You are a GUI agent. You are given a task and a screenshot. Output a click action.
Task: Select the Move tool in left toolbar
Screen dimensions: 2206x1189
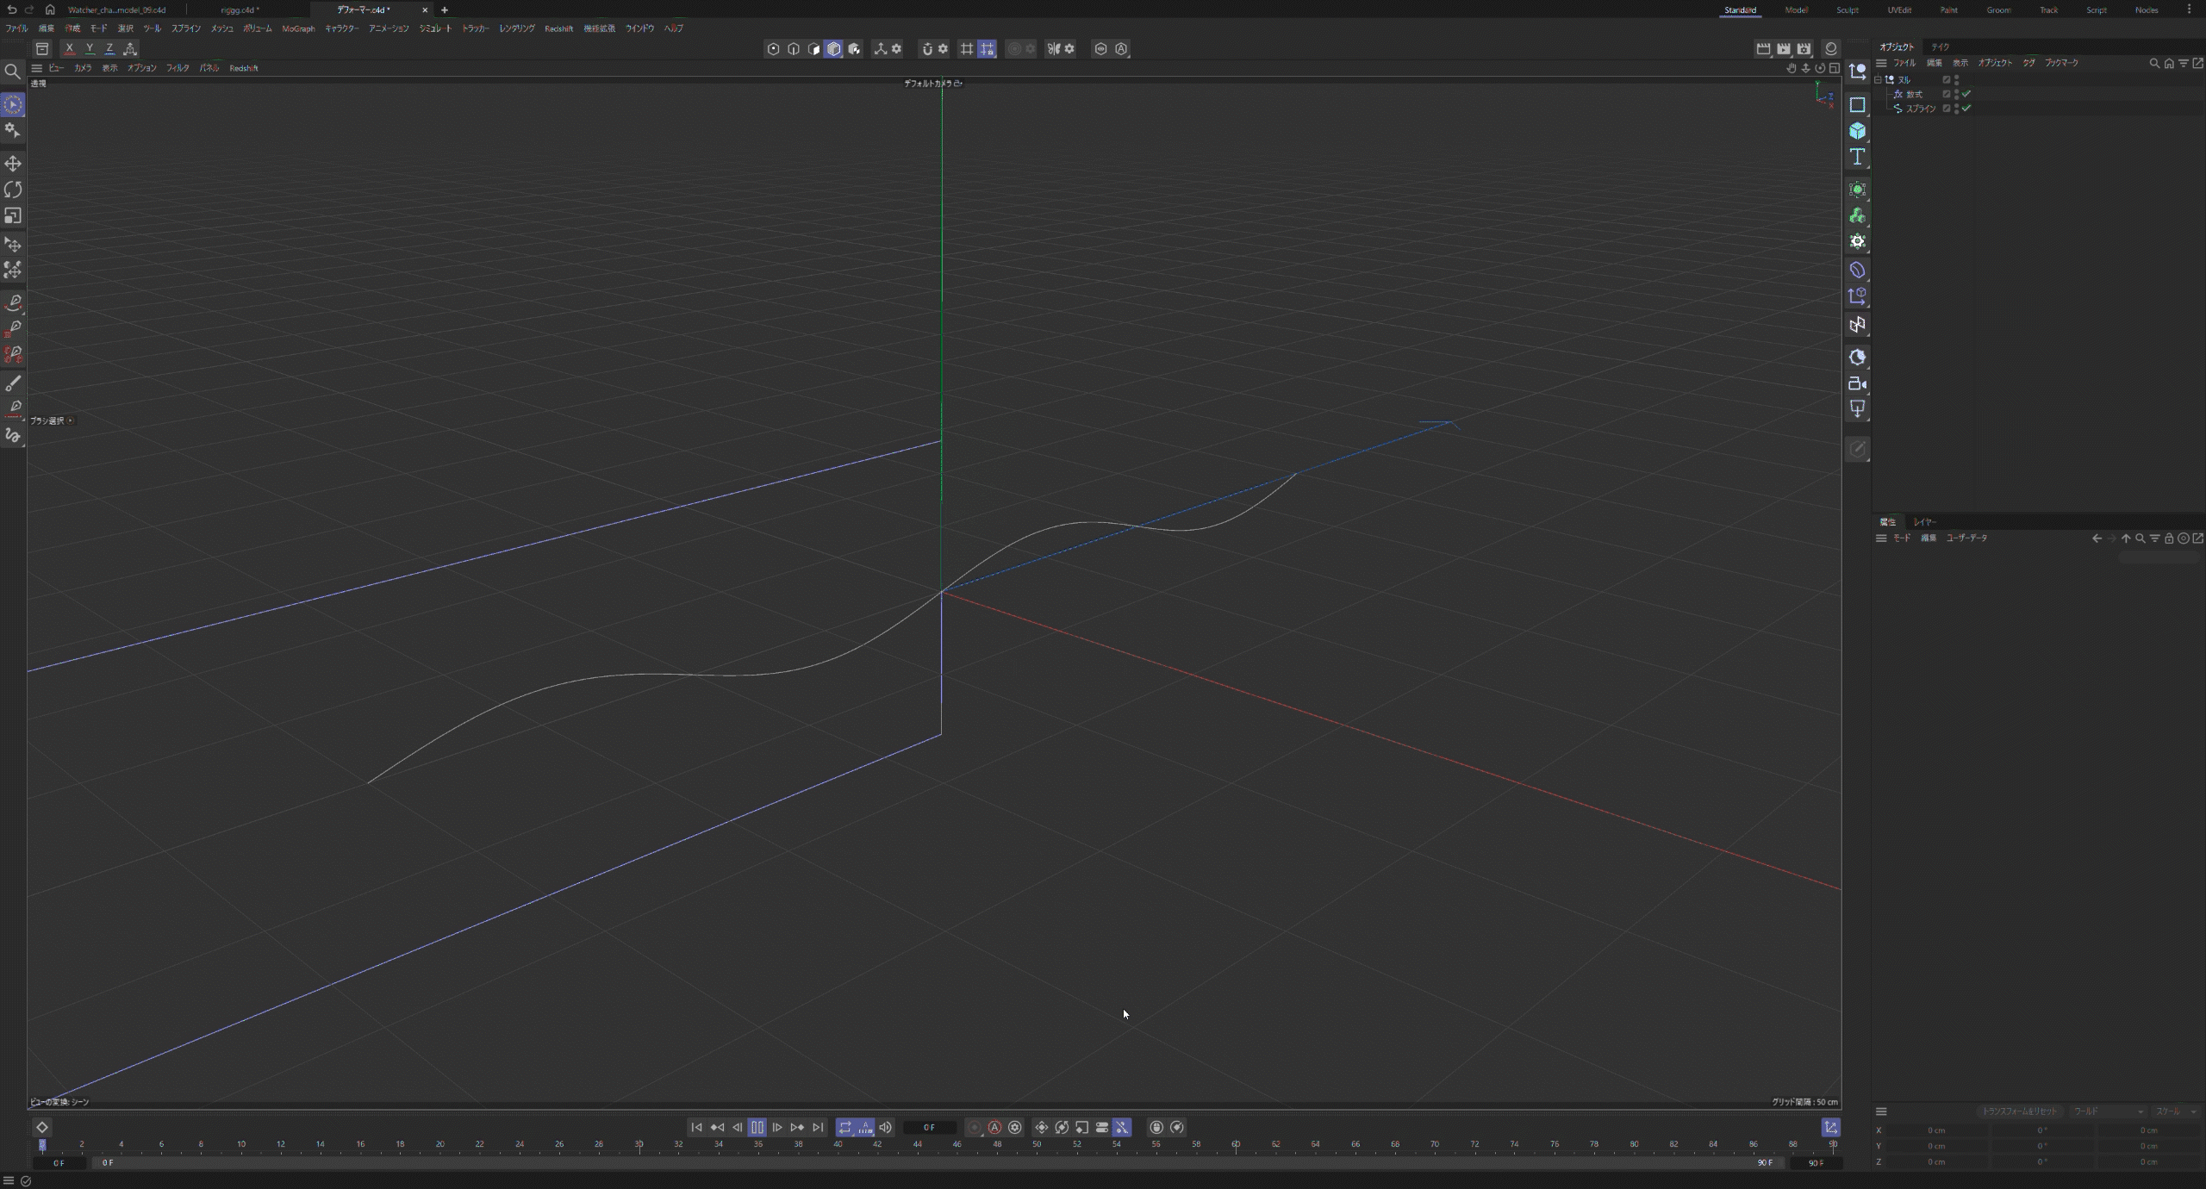pos(13,164)
